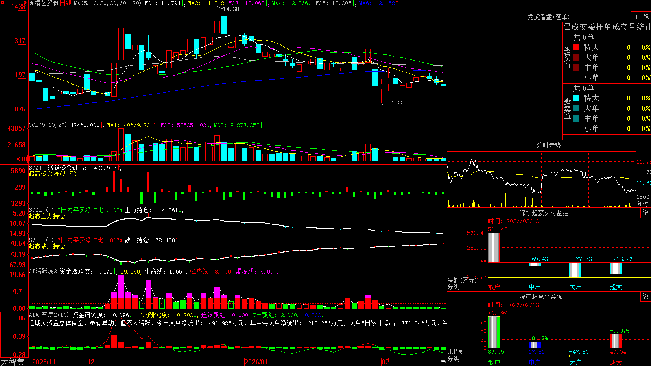Select the SVZL (7) indicator label

click(x=42, y=210)
